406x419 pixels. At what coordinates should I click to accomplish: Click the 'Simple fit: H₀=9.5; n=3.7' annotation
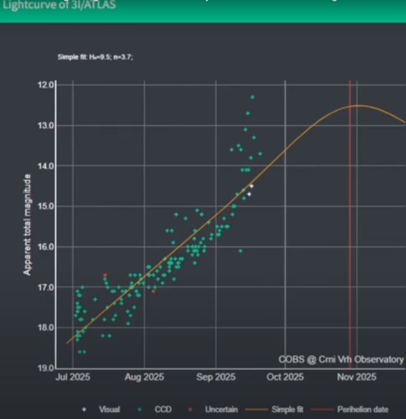point(95,57)
